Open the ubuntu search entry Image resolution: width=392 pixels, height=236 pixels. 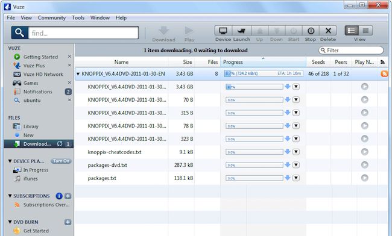click(32, 101)
